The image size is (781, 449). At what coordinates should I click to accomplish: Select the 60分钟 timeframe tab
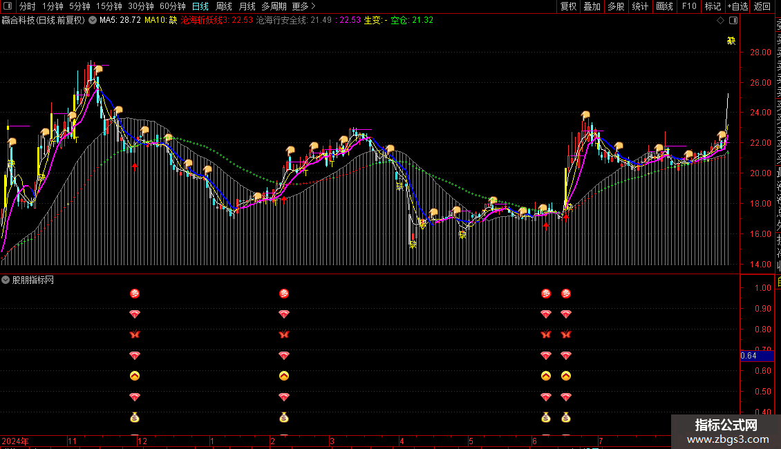tap(172, 6)
